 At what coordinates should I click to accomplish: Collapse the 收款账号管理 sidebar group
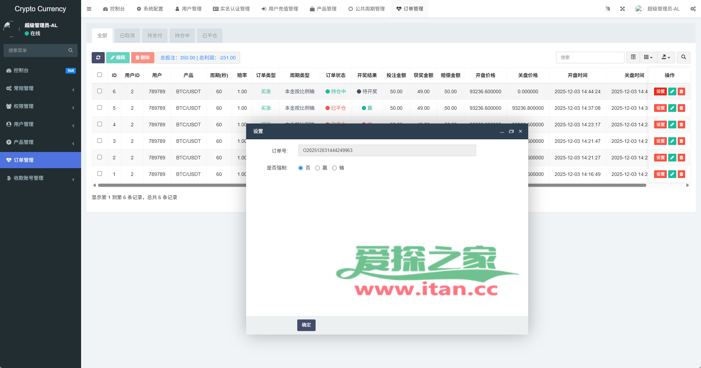click(x=41, y=178)
